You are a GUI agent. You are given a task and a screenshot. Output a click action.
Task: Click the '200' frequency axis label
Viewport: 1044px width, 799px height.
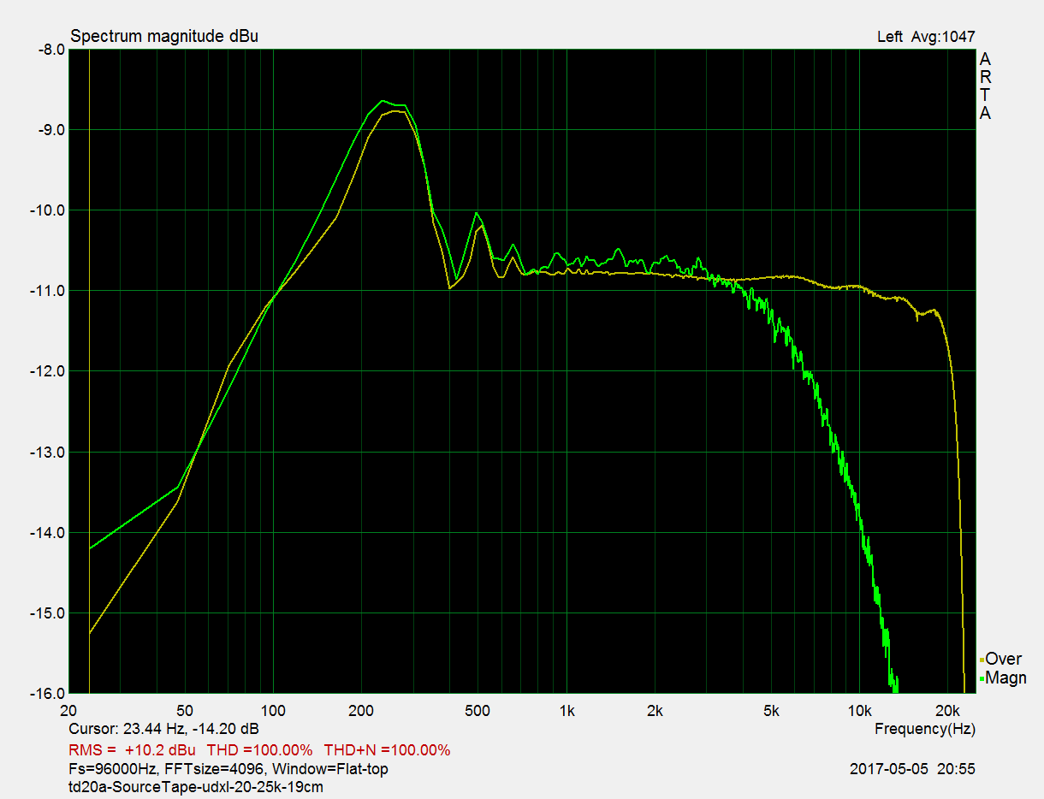pos(361,711)
